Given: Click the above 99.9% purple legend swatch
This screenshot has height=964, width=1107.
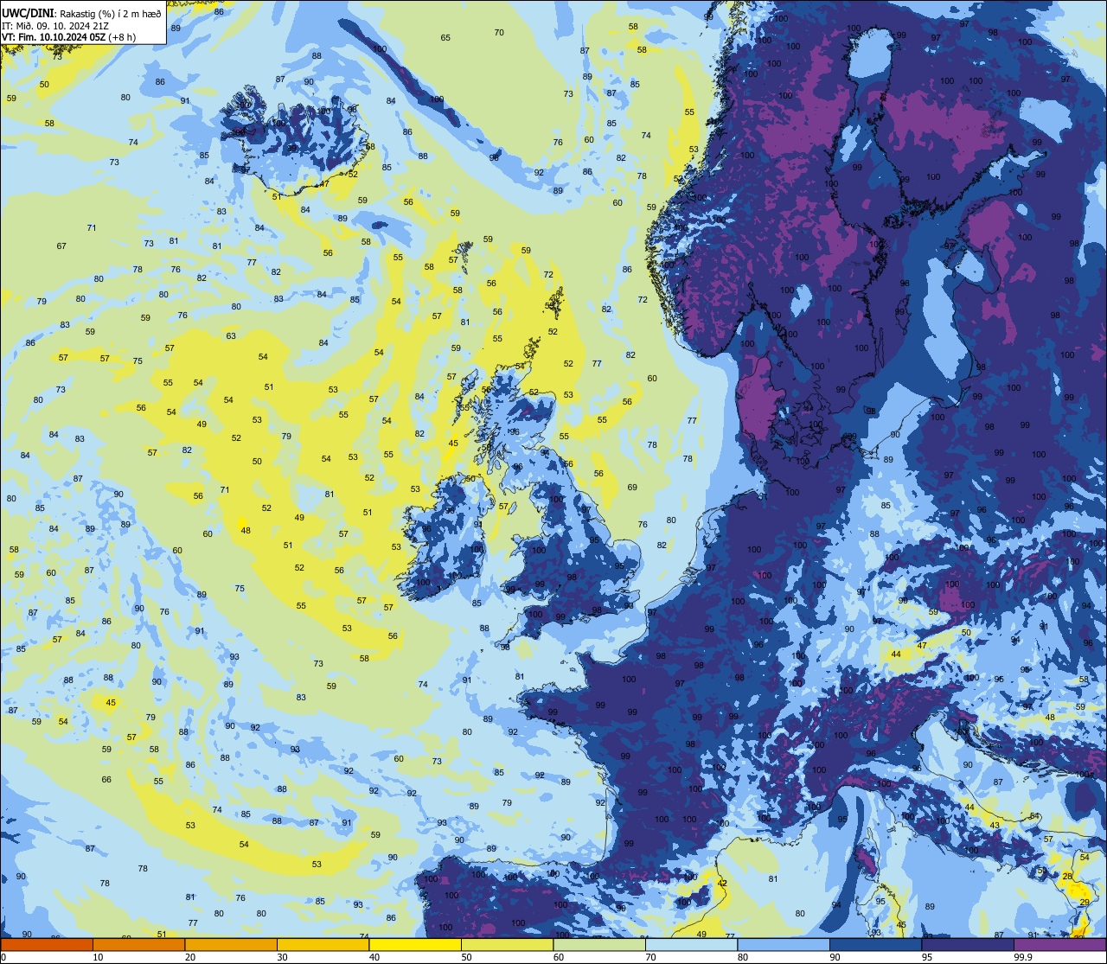Looking at the screenshot, I should point(1060,944).
